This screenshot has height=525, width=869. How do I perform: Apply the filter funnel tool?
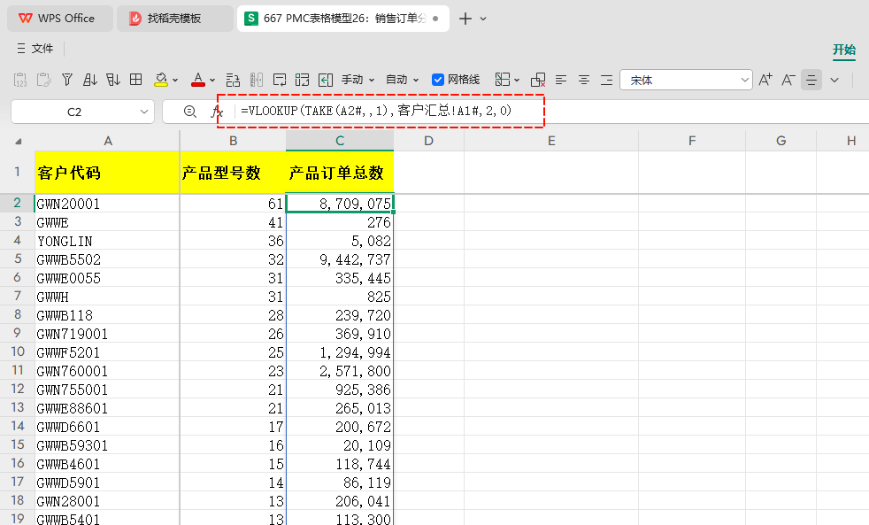[67, 80]
